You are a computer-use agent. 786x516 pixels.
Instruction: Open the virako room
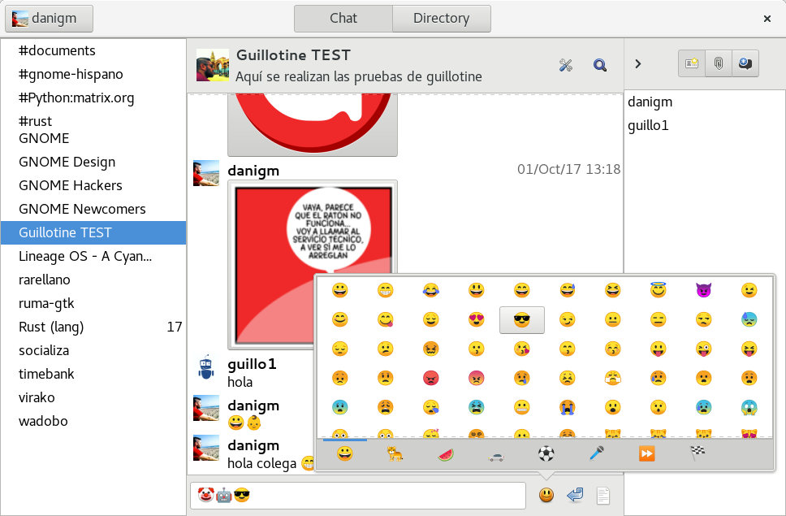[93, 397]
